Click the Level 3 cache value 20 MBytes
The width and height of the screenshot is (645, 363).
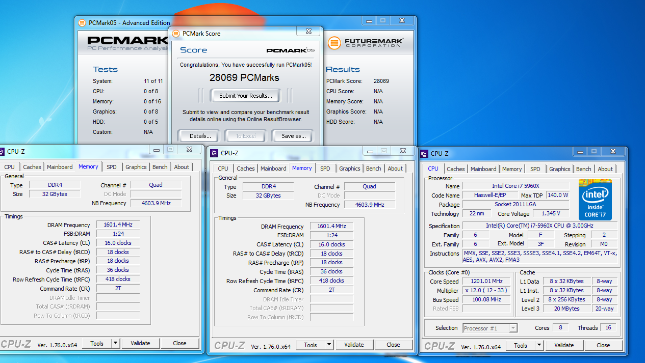pyautogui.click(x=566, y=309)
